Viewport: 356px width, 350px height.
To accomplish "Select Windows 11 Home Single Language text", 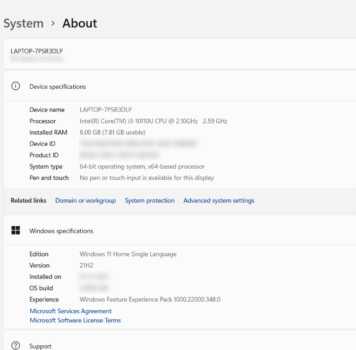I will 128,254.
